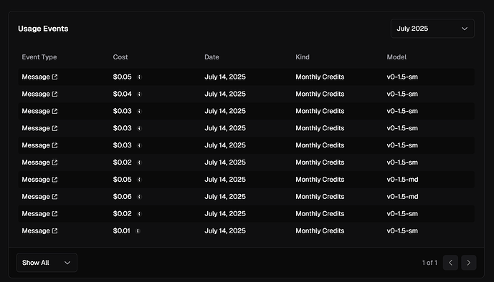
Task: Click info icon beside $0.06 cost
Action: tap(139, 197)
